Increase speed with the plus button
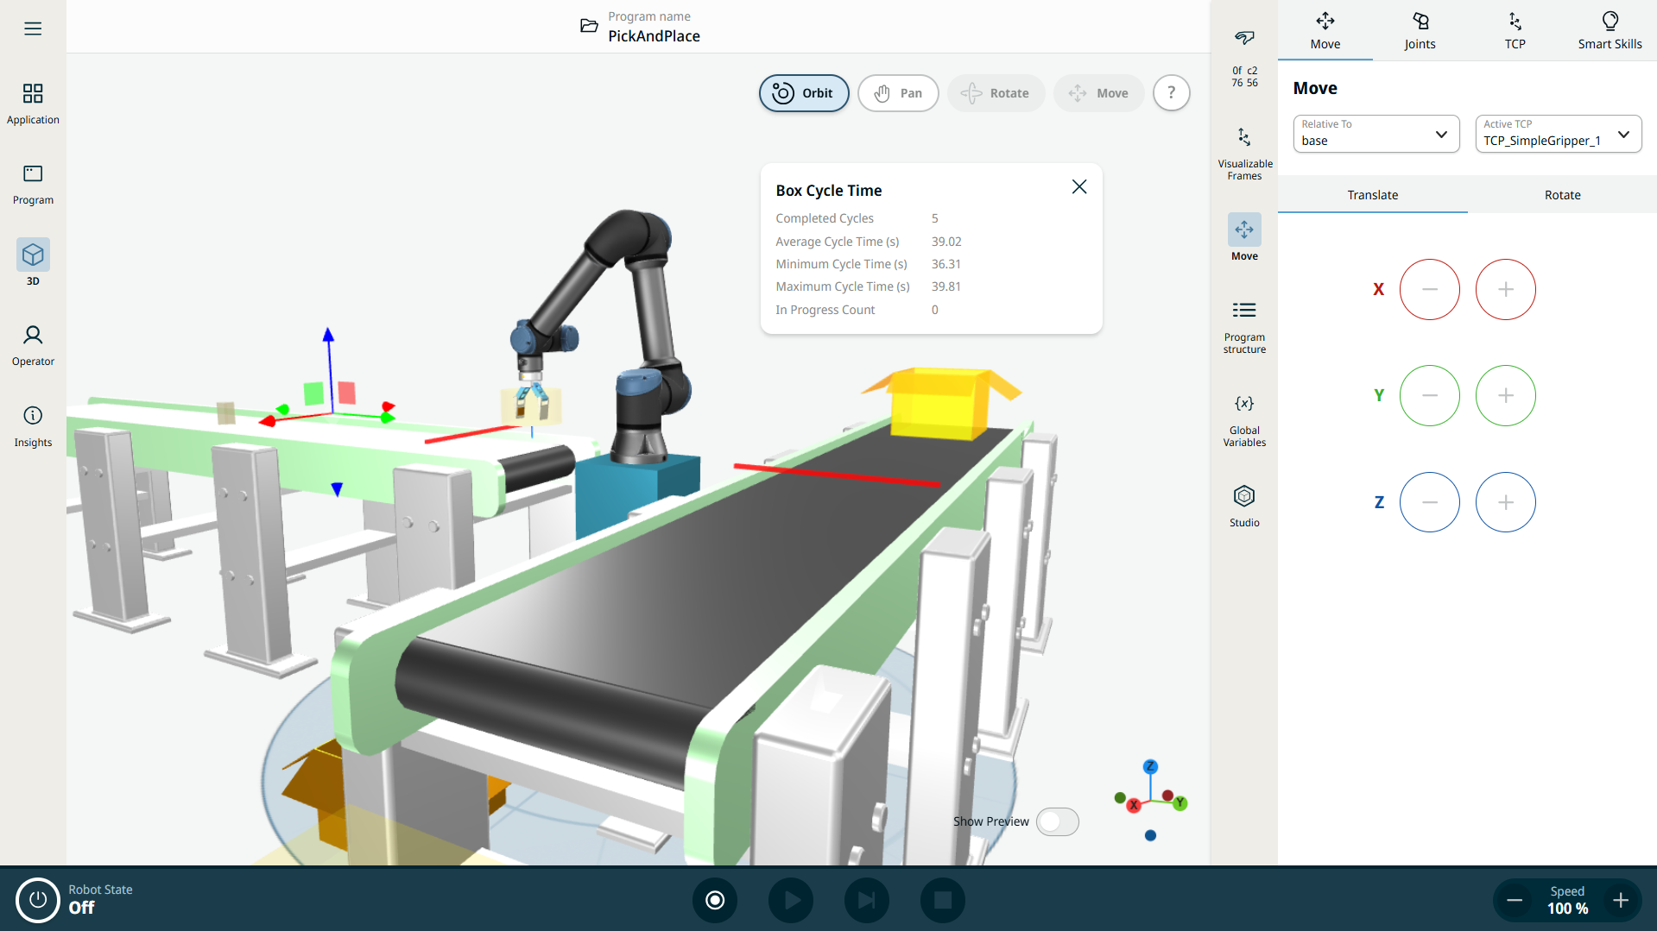The width and height of the screenshot is (1657, 931). point(1621,900)
